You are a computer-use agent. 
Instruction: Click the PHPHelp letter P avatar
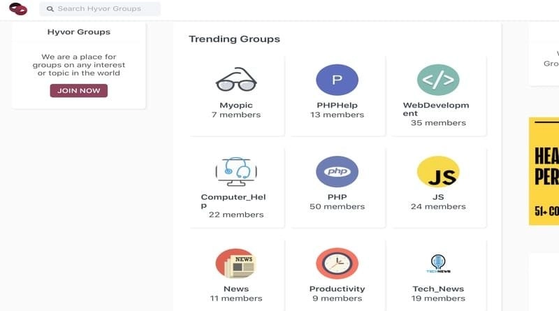click(337, 80)
